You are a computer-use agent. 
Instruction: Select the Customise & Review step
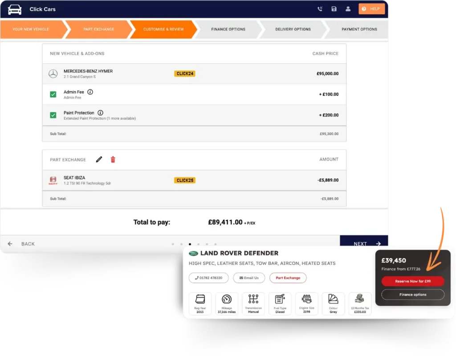[x=163, y=29]
